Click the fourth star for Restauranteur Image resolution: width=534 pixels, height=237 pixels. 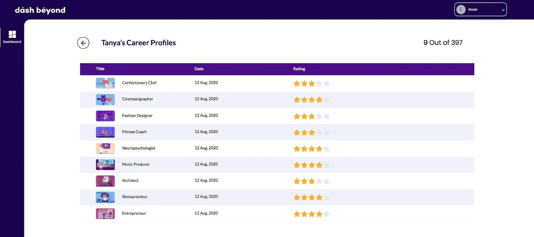click(319, 197)
